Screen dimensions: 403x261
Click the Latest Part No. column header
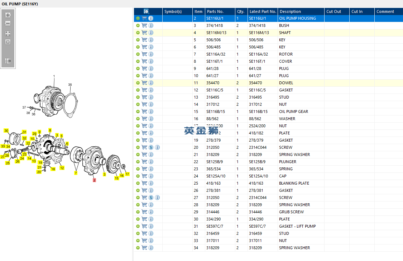pos(263,11)
